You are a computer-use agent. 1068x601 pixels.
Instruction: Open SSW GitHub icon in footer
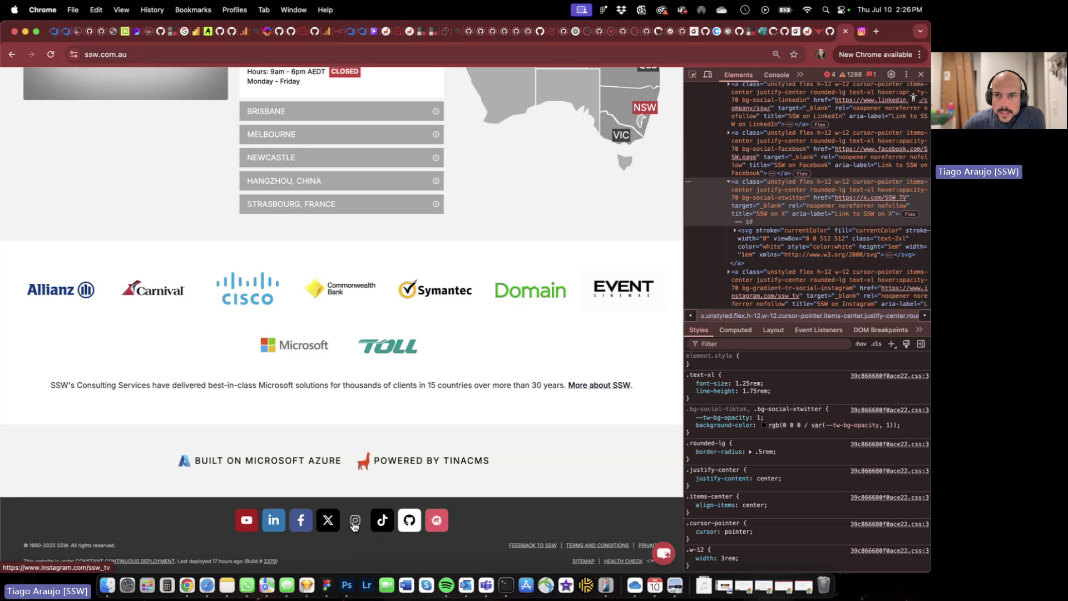click(x=409, y=520)
